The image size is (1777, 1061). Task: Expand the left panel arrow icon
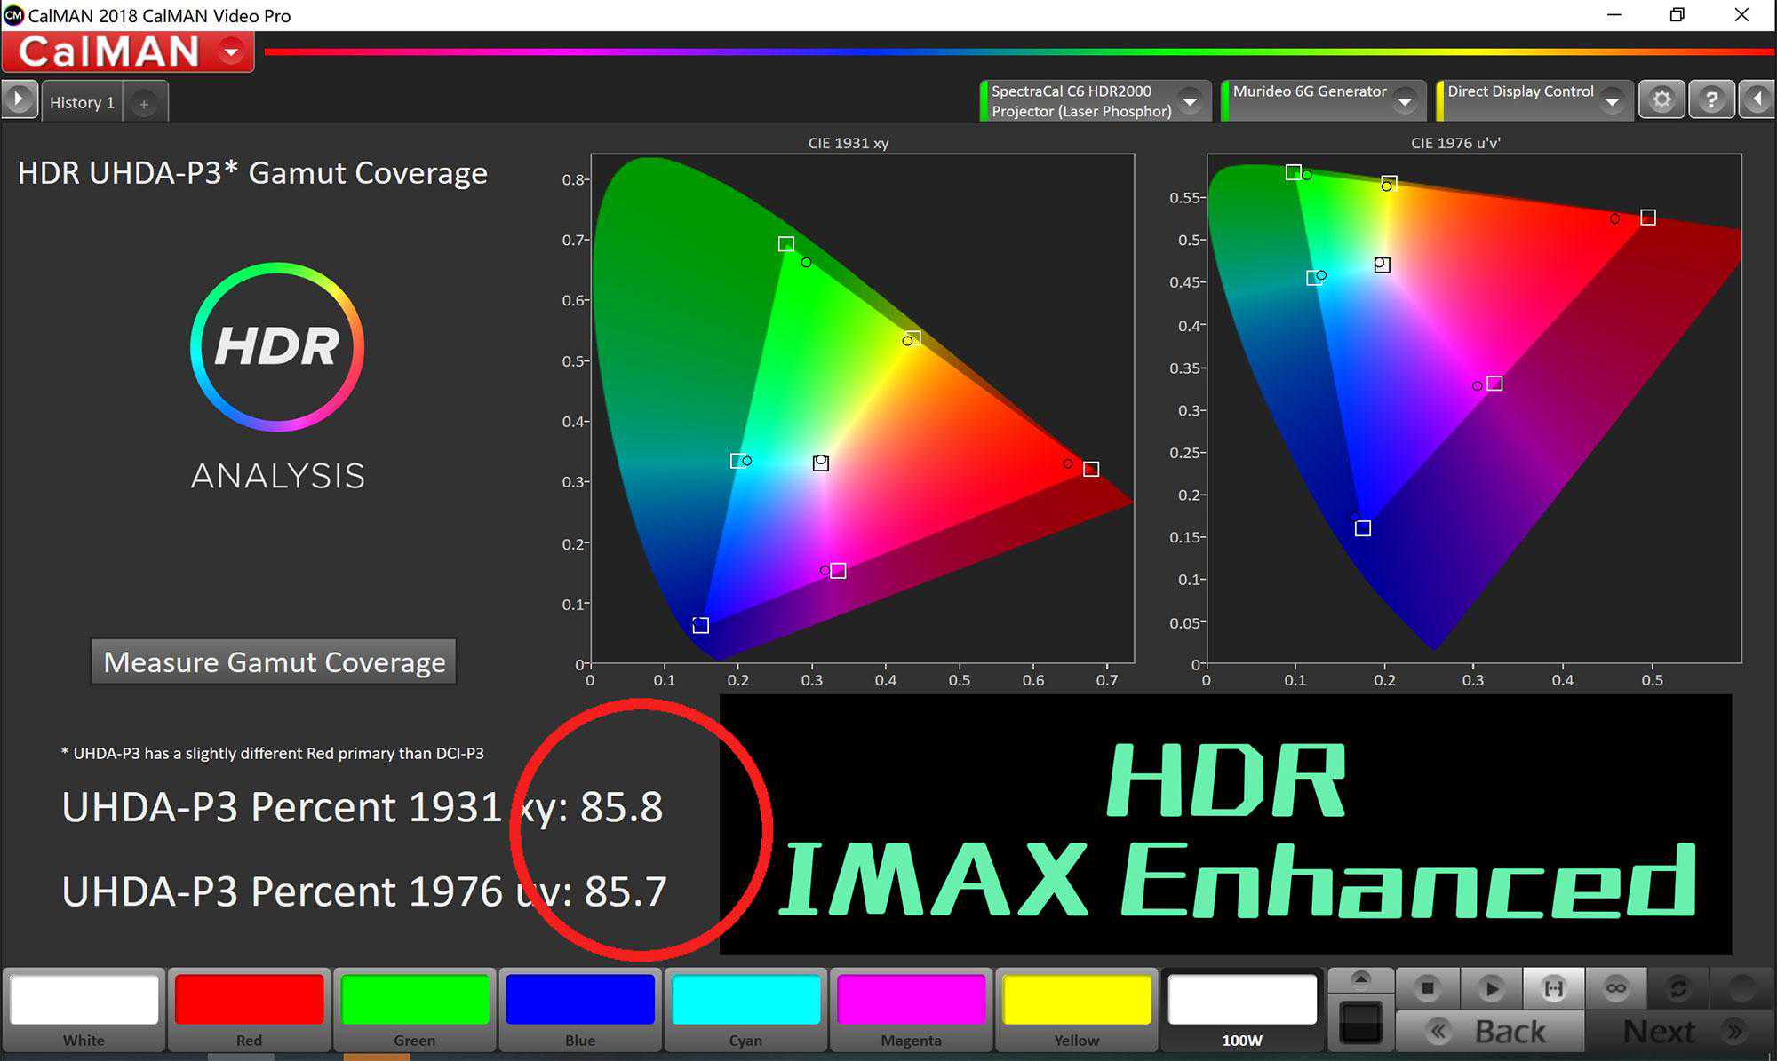pos(19,99)
